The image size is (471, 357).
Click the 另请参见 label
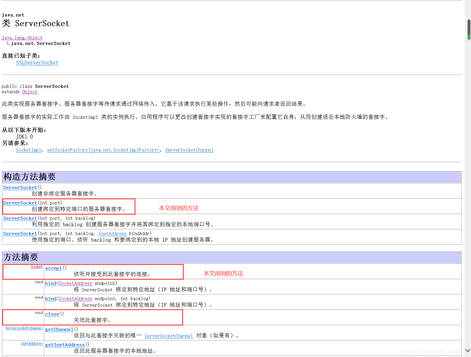pyautogui.click(x=15, y=143)
